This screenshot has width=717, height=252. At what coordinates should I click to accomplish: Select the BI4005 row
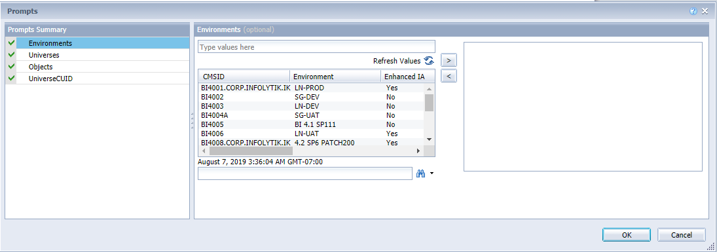point(311,124)
